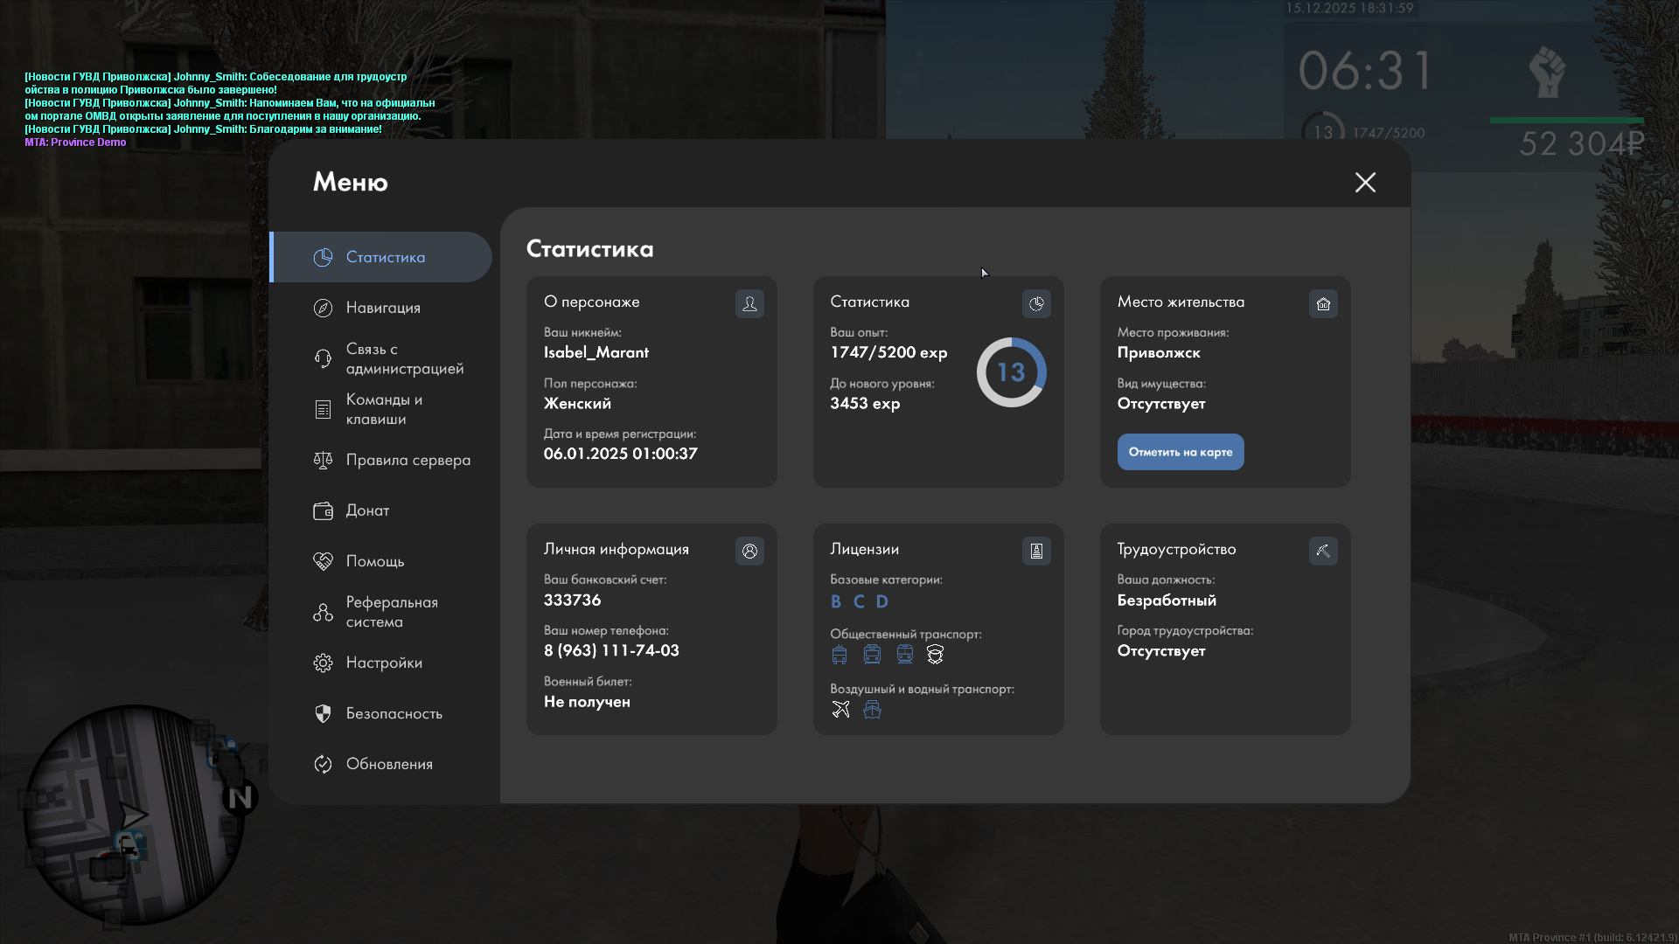Open the Донат section
The width and height of the screenshot is (1679, 944).
point(367,510)
